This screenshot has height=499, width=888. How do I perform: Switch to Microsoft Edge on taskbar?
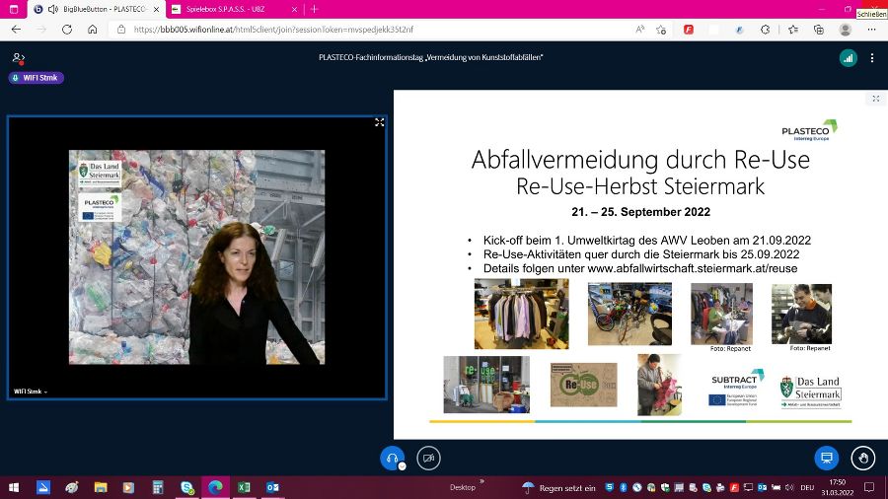215,487
